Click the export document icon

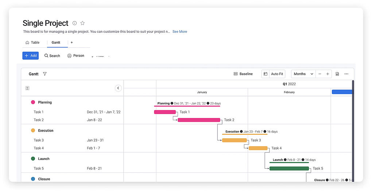pyautogui.click(x=337, y=74)
